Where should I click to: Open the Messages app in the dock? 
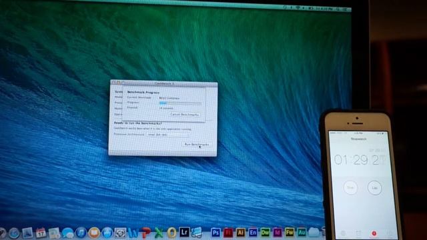[67, 233]
